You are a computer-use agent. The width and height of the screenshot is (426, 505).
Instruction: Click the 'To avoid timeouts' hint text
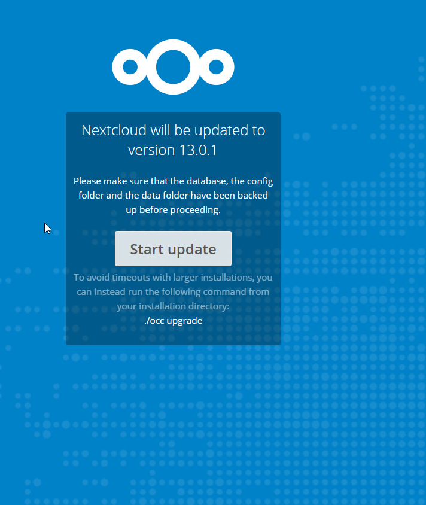[174, 292]
